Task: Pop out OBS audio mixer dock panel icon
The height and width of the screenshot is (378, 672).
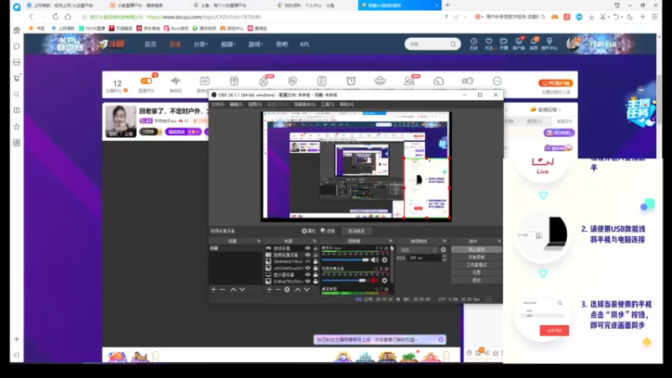Action: click(x=391, y=241)
